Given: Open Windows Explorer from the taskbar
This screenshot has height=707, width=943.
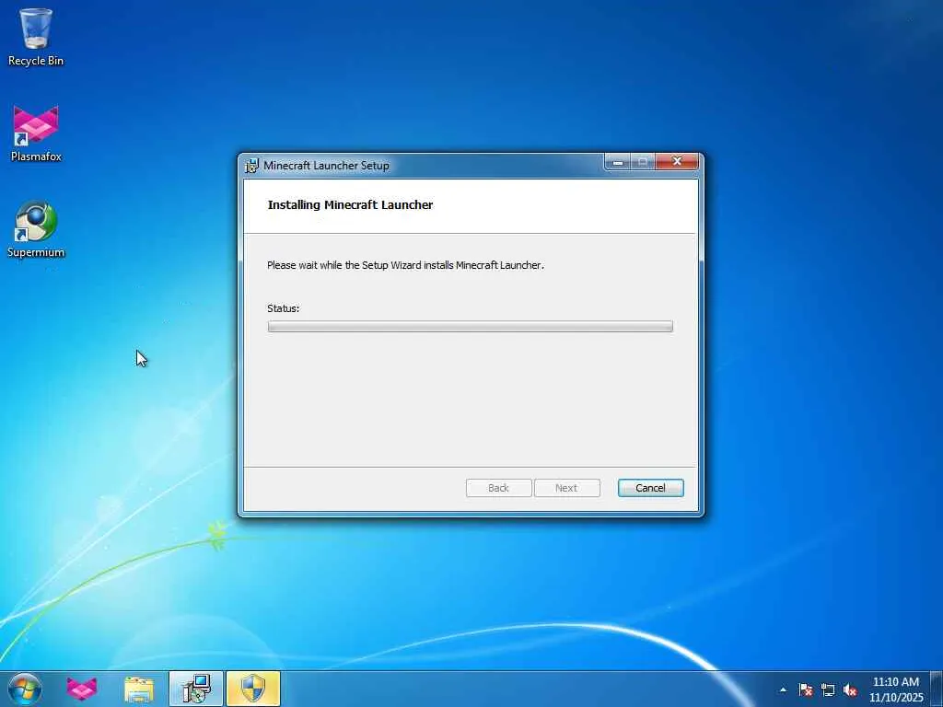Looking at the screenshot, I should (139, 689).
